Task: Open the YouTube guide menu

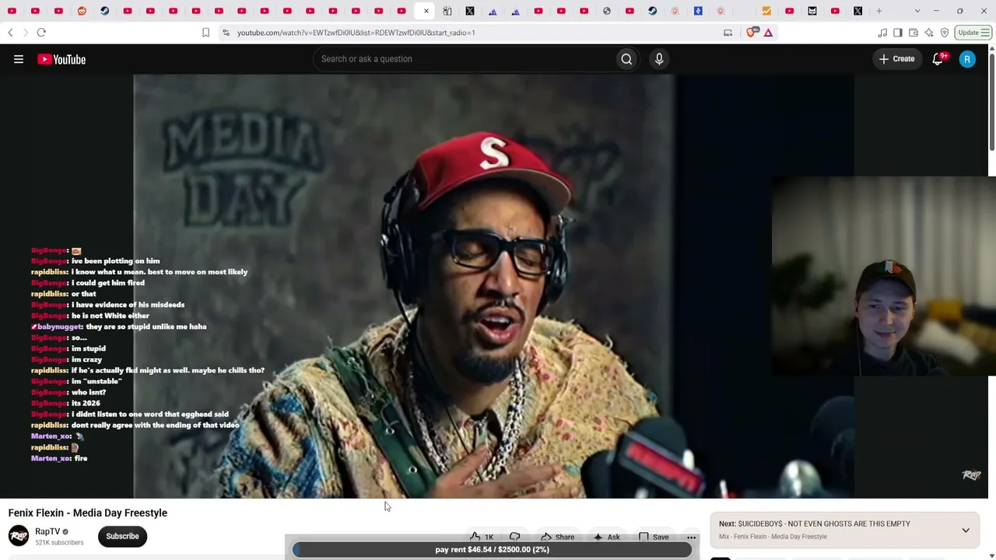Action: 19,59
